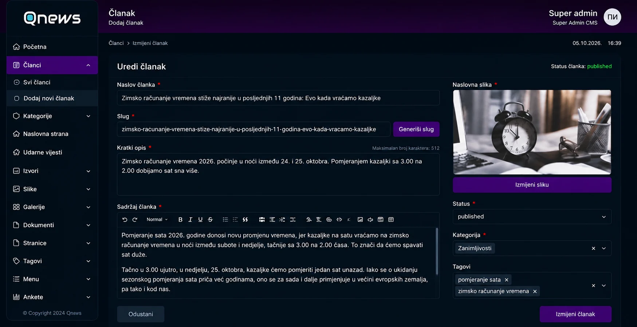The width and height of the screenshot is (637, 327).
Task: Insert a code block from the editor toolbar
Action: (x=339, y=220)
